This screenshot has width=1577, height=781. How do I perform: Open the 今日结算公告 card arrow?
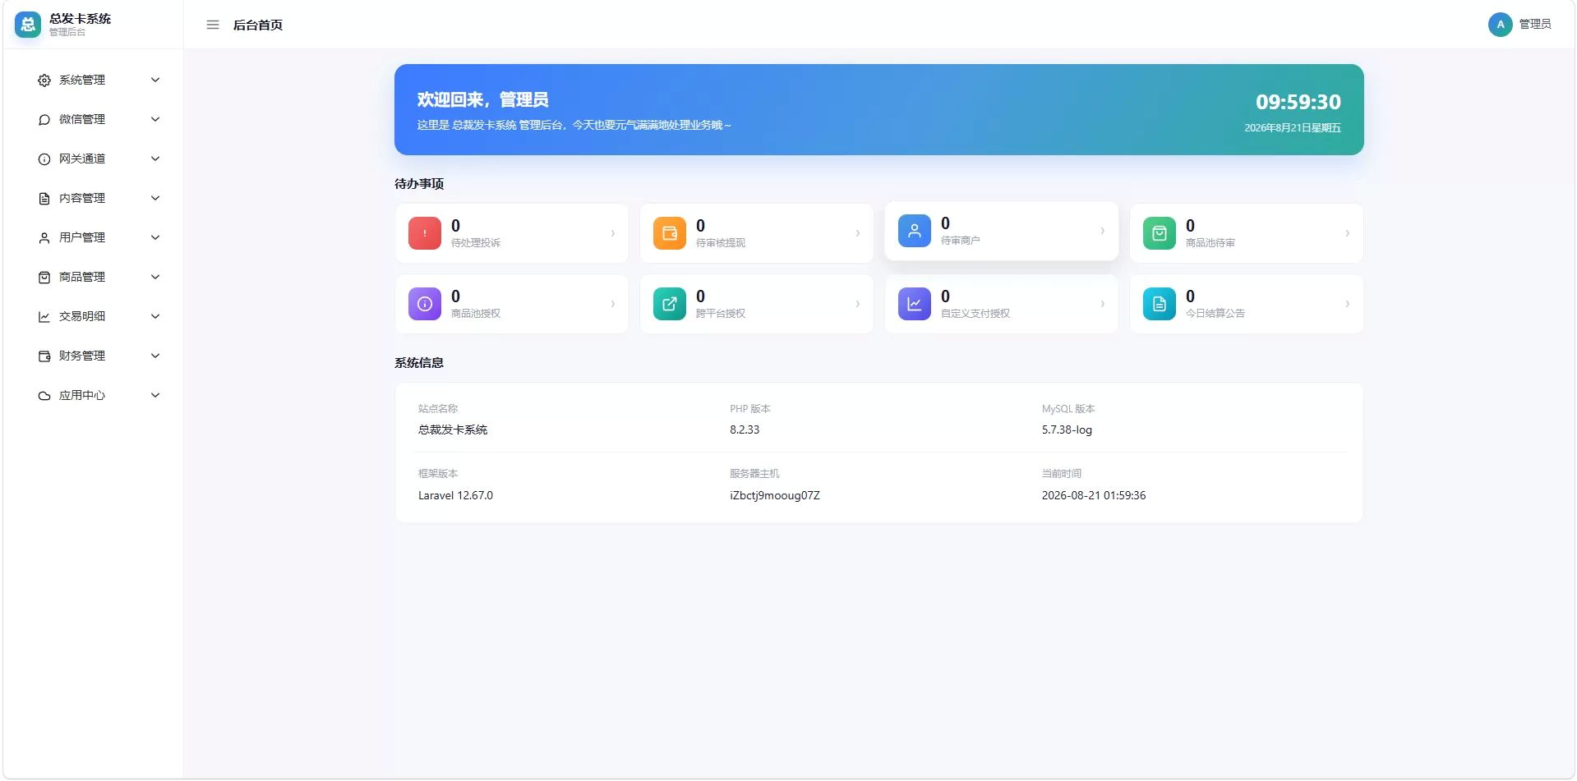(1347, 304)
